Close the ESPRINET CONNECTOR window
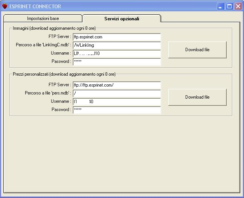 (x=238, y=6)
